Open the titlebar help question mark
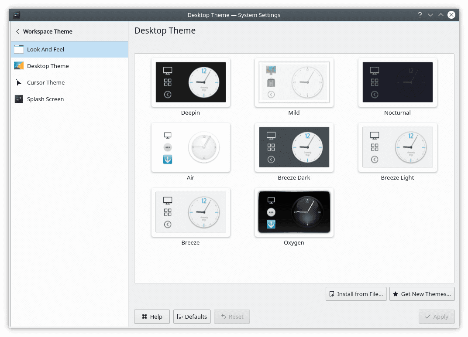The height and width of the screenshot is (337, 468). pyautogui.click(x=420, y=14)
